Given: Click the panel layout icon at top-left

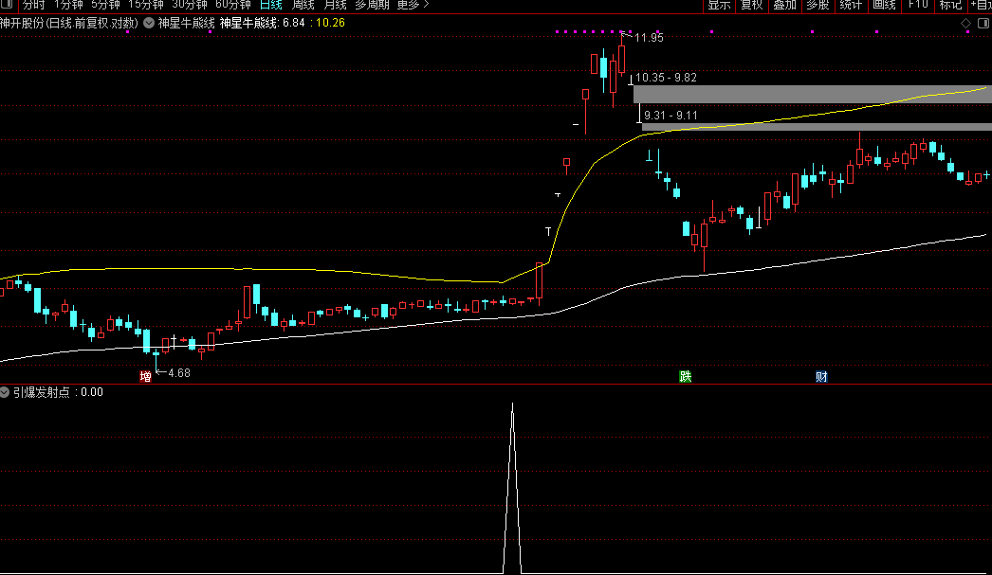Looking at the screenshot, I should pos(7,5).
